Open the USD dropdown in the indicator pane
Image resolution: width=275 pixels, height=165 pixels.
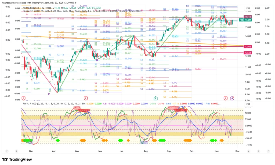(x=248, y=104)
